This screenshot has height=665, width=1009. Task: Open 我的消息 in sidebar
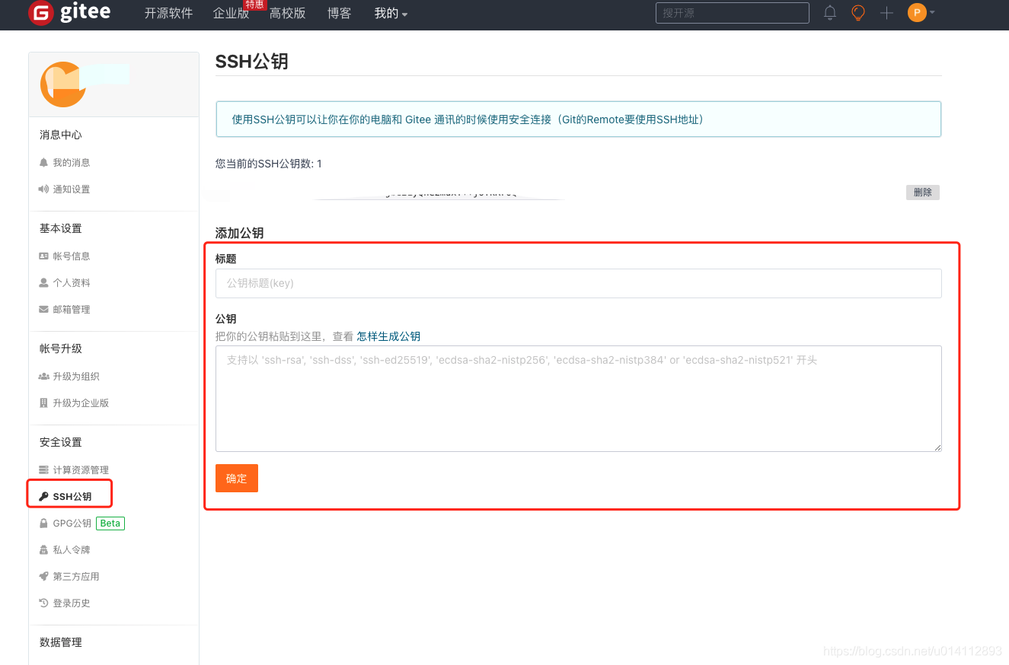click(72, 163)
